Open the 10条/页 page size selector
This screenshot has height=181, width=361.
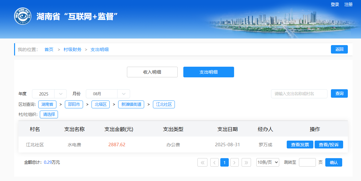pos(268,162)
